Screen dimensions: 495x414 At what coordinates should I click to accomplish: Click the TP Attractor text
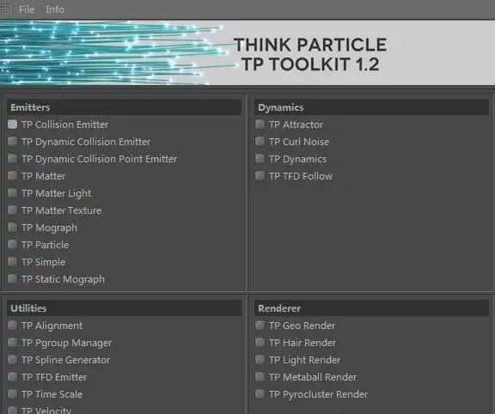click(x=296, y=125)
